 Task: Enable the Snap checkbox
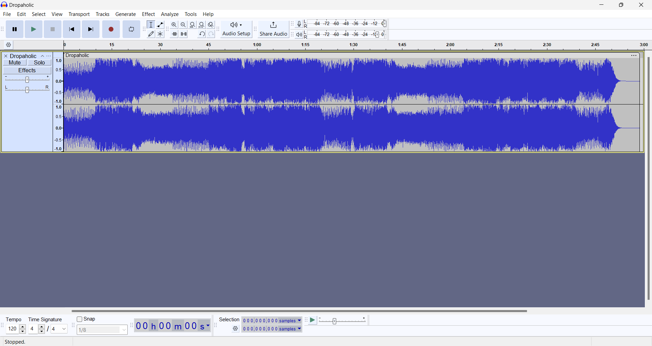[80, 320]
